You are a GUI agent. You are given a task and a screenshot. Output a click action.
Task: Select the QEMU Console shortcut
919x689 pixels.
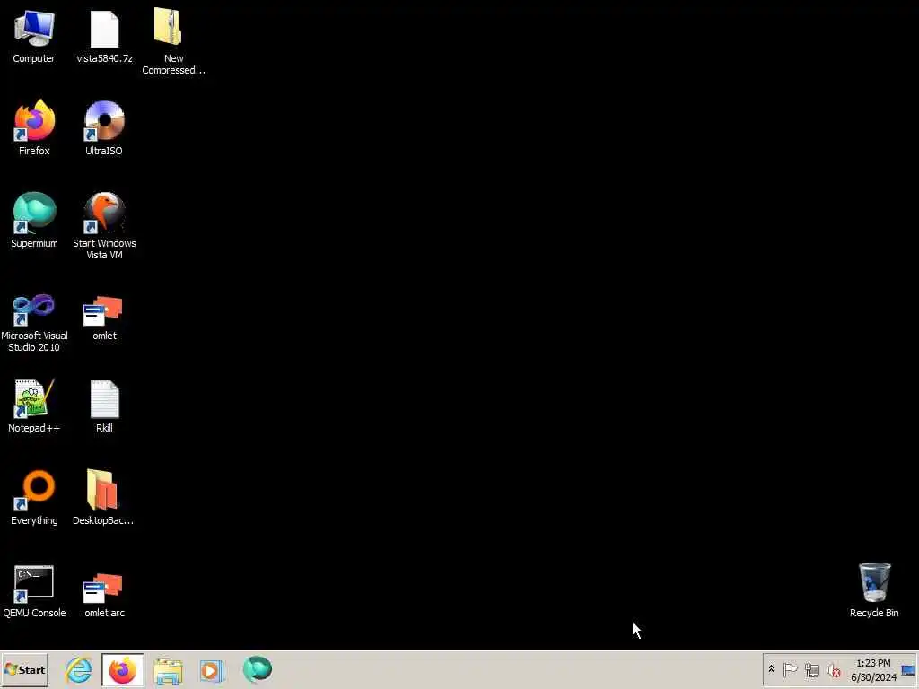click(34, 592)
